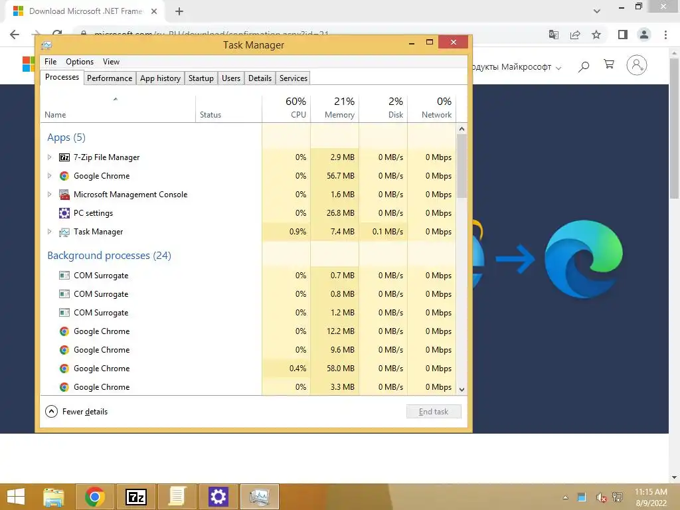This screenshot has width=680, height=510.
Task: Open the View menu
Action: [x=111, y=62]
